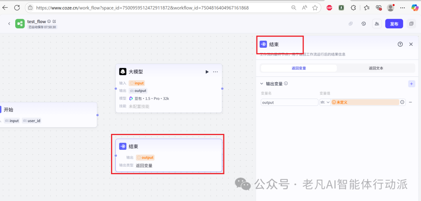This screenshot has height=201, width=421.
Task: Click the output variable name field
Action: 289,102
